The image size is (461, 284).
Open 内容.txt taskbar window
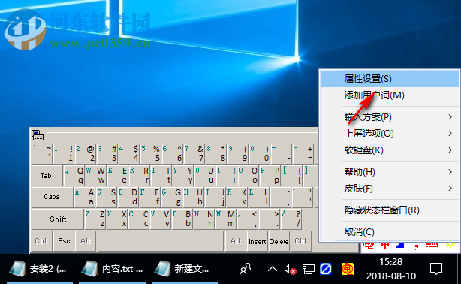point(112,269)
